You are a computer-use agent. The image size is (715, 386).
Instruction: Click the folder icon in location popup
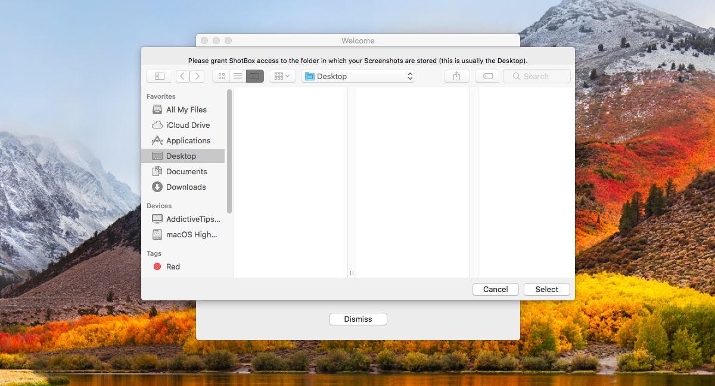[309, 76]
